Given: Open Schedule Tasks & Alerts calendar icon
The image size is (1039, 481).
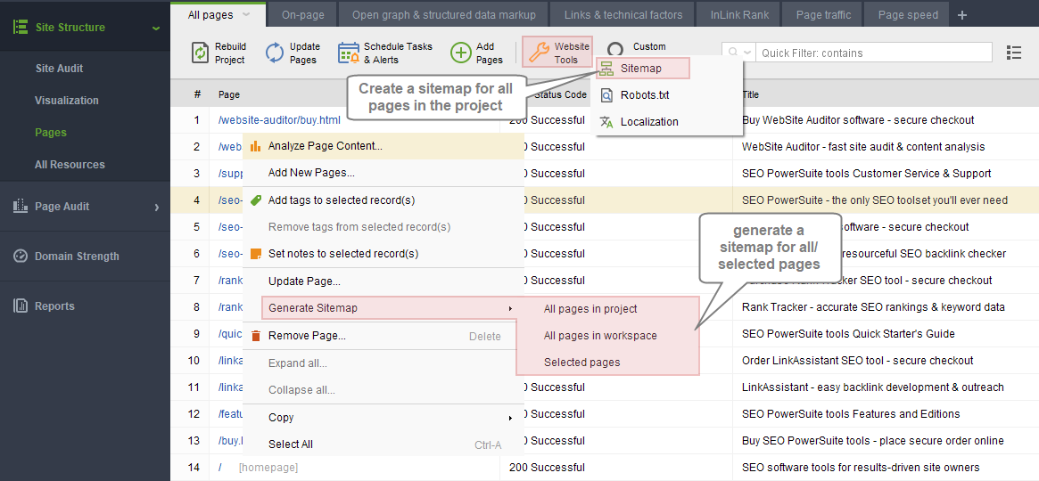Looking at the screenshot, I should (349, 53).
